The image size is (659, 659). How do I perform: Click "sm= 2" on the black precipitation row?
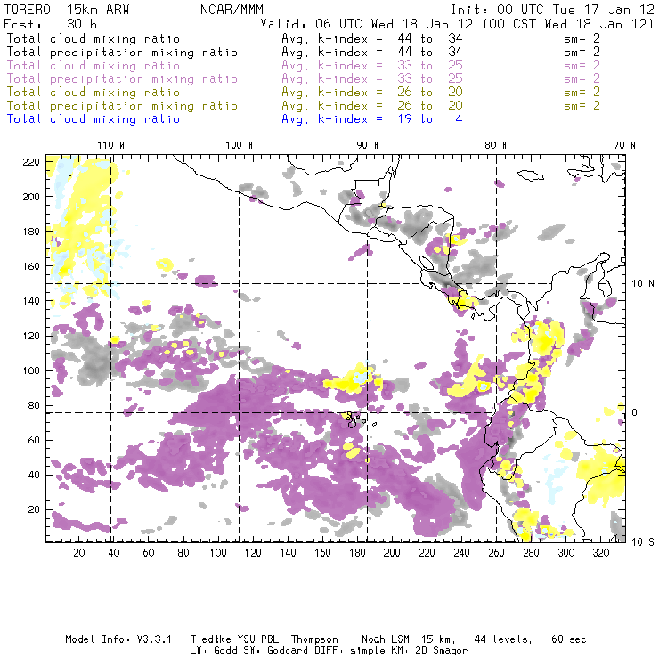582,53
